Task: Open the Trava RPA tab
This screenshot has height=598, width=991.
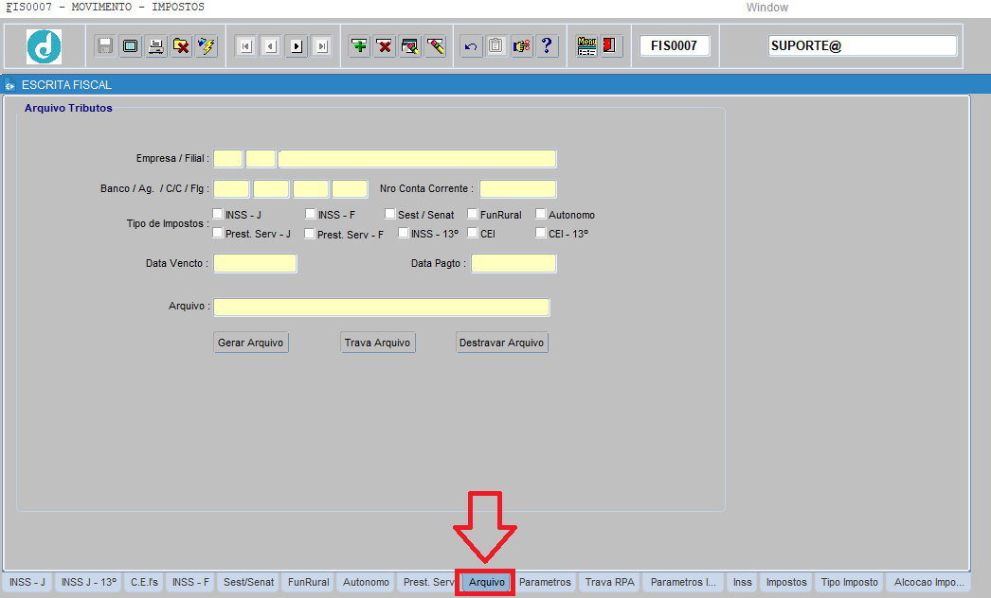Action: 609,582
